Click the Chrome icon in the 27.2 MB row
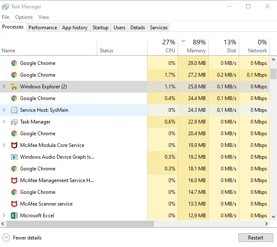Viewport: 277px width, 247px height. point(14,75)
